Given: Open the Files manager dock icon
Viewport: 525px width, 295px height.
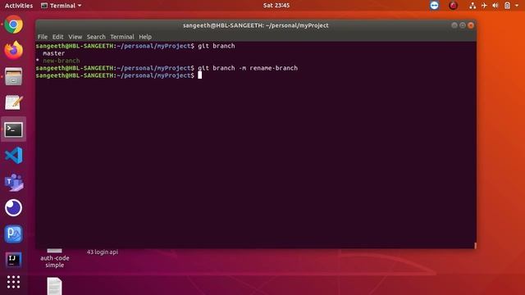Looking at the screenshot, I should click(x=13, y=76).
